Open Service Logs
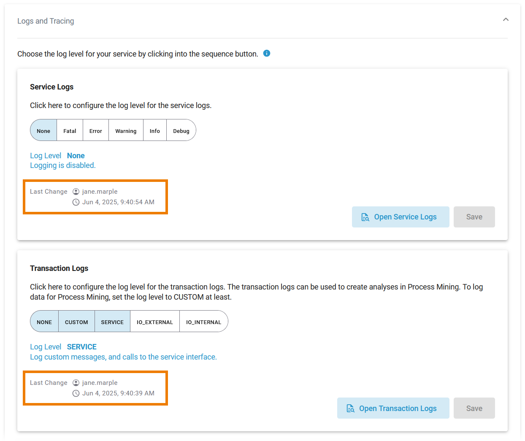The width and height of the screenshot is (525, 441). point(400,217)
